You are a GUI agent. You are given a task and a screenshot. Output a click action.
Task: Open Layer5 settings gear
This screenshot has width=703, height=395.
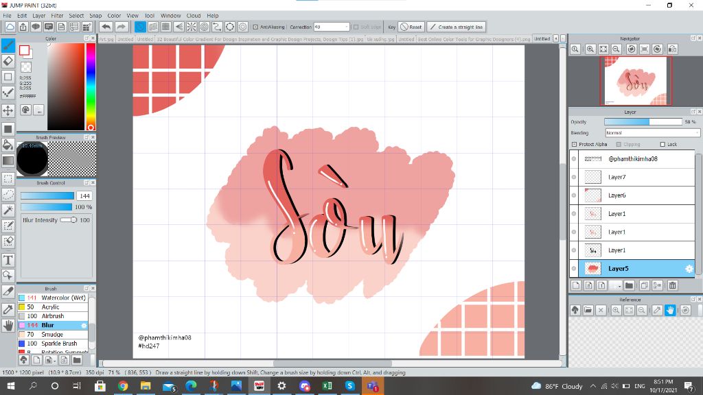pos(689,269)
